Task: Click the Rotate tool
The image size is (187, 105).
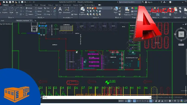Action: coord(38,8)
